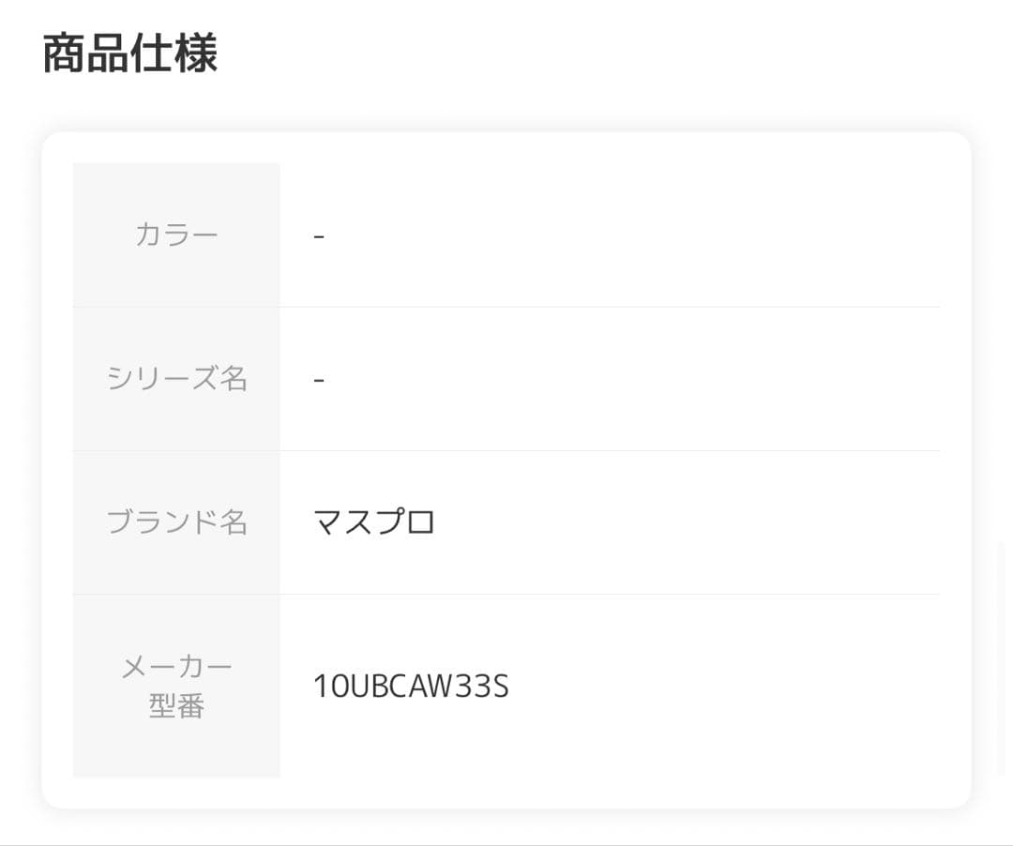
Task: Click the 型番 text in the last row label
Action: click(x=176, y=706)
